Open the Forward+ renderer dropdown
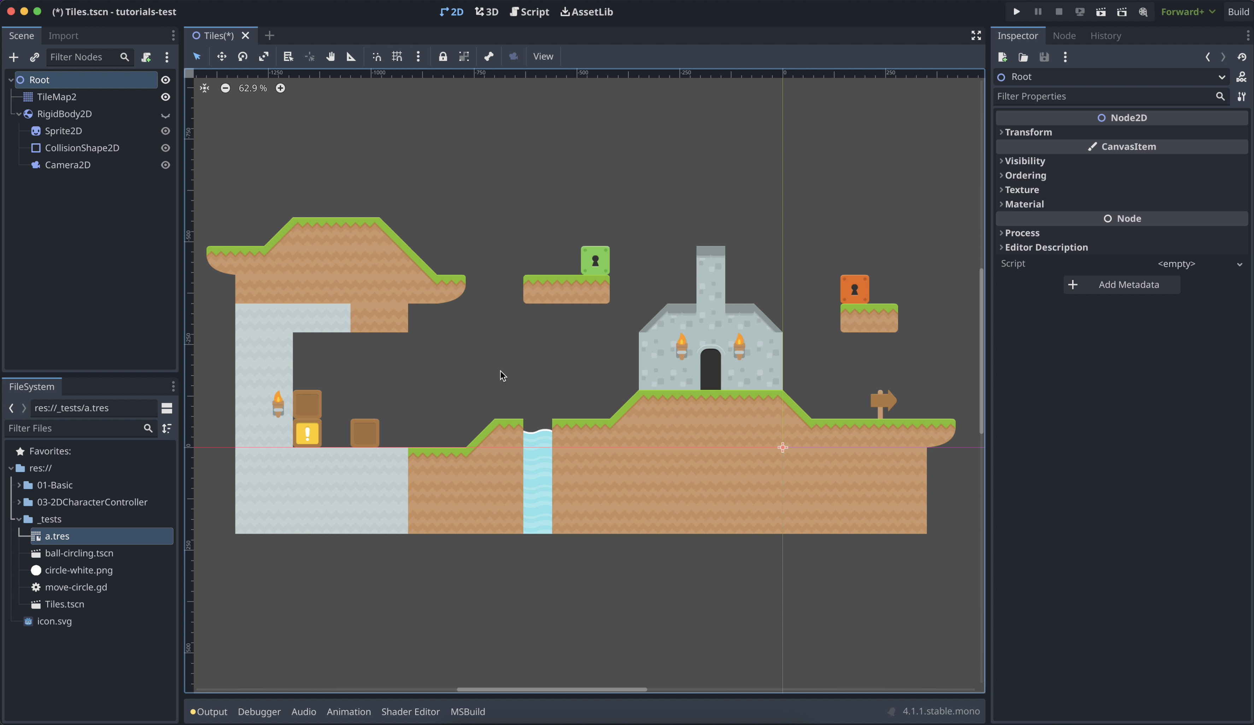Screen dimensions: 1254x725 1188,11
